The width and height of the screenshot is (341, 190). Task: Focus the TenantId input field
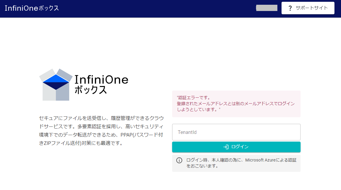pos(236,132)
